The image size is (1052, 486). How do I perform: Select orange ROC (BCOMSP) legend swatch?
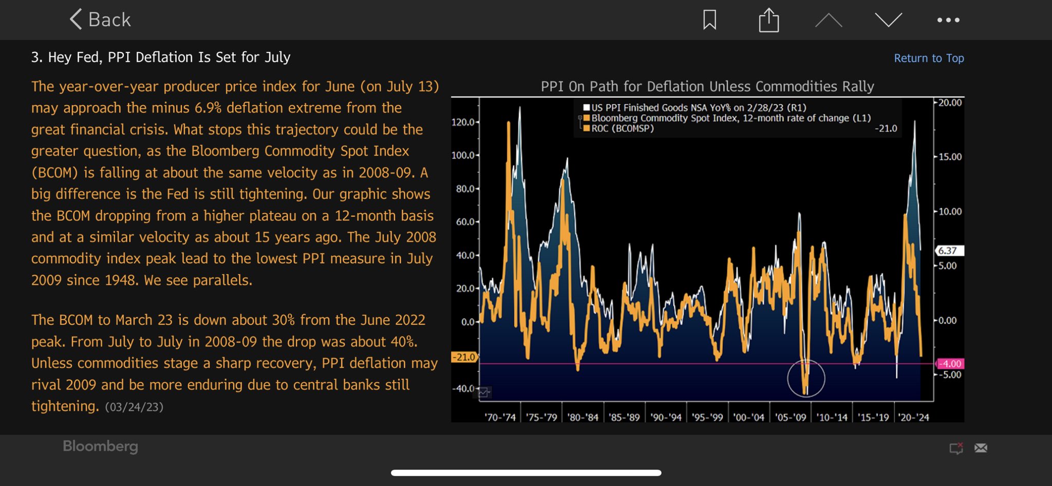pyautogui.click(x=586, y=128)
